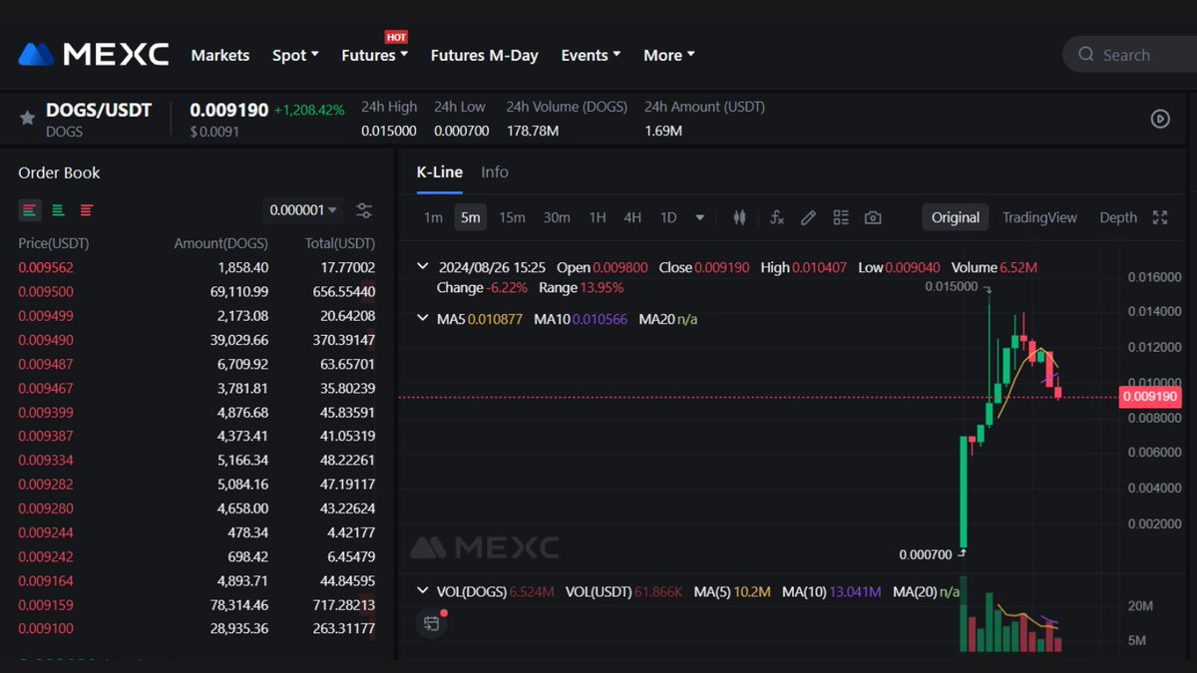Collapse the MA5 indicator row chevron
The height and width of the screenshot is (673, 1197).
click(423, 319)
